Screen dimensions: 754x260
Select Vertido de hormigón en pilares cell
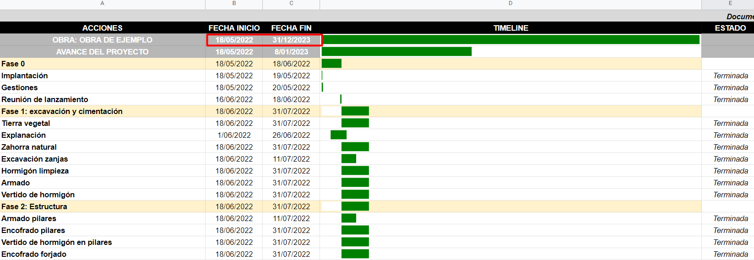point(103,242)
